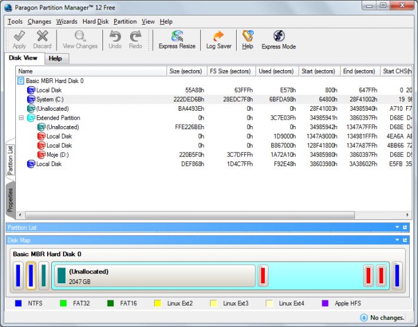Image resolution: width=418 pixels, height=327 pixels.
Task: Open the Partition List side tab
Action: pyautogui.click(x=10, y=160)
